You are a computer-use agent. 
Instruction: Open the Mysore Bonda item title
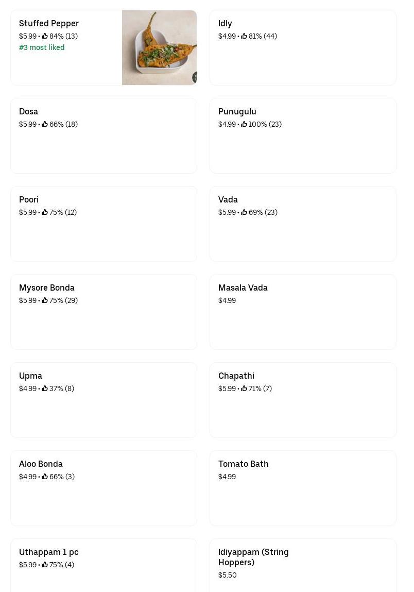(47, 287)
